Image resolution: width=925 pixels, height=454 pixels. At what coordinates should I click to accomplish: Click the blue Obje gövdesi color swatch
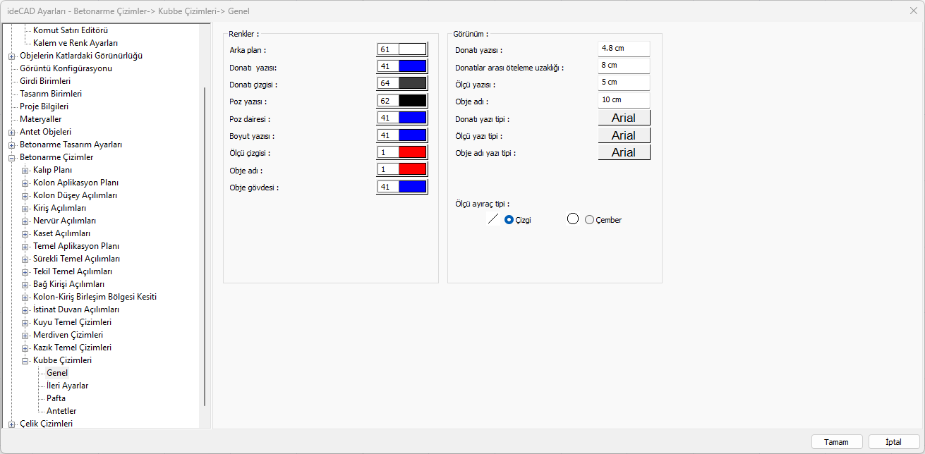(412, 187)
